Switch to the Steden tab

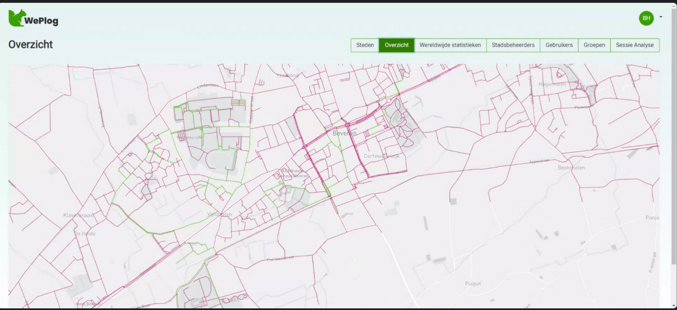click(x=365, y=45)
